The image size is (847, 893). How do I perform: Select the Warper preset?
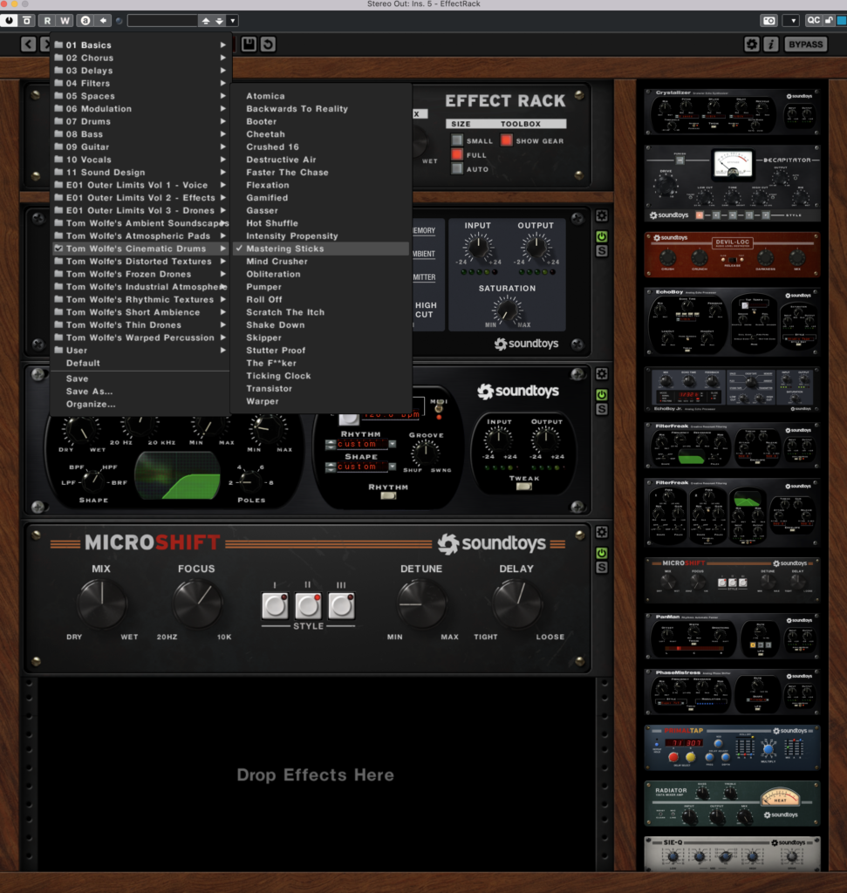321,401
